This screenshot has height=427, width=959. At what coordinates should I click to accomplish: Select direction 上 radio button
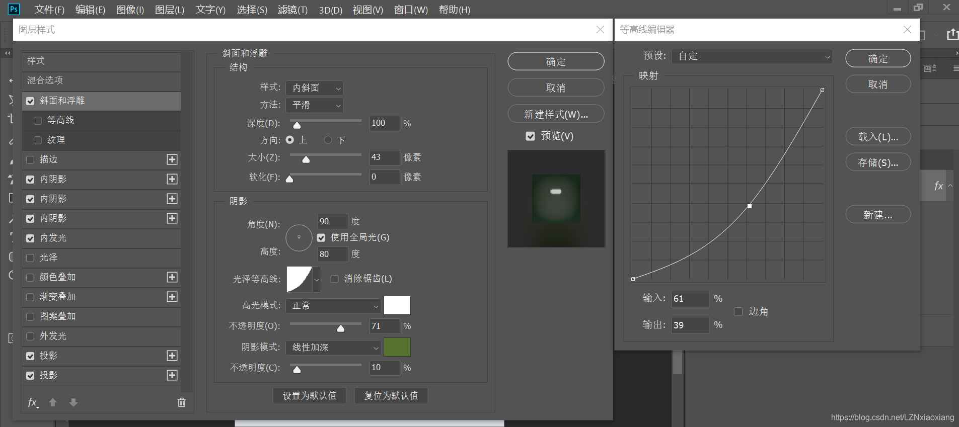[x=290, y=140]
